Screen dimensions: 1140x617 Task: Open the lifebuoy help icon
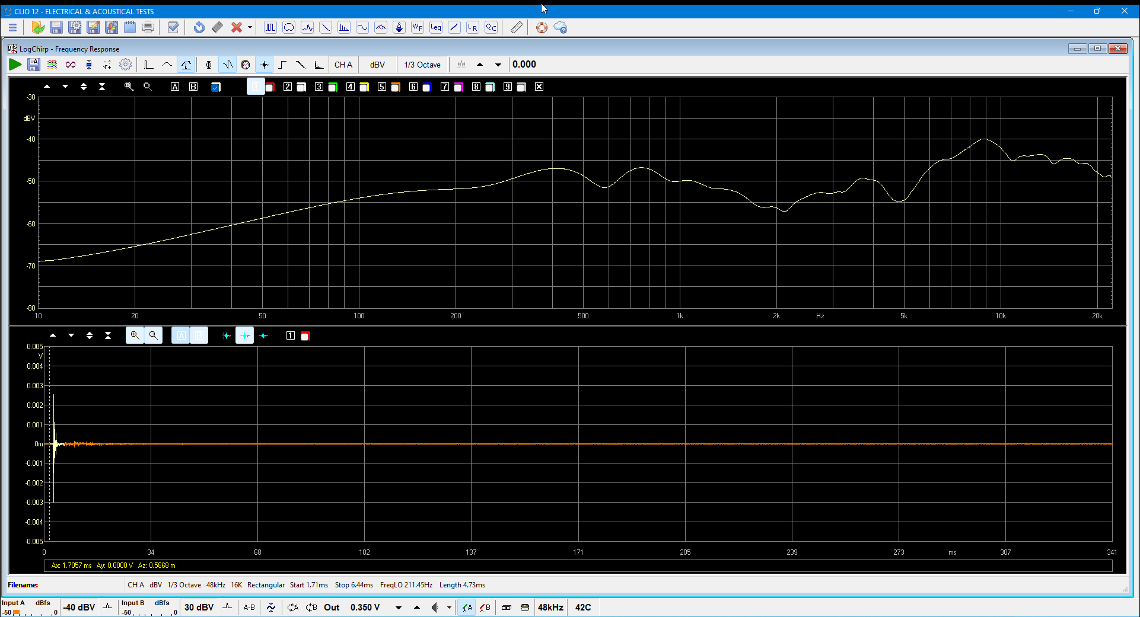(542, 27)
